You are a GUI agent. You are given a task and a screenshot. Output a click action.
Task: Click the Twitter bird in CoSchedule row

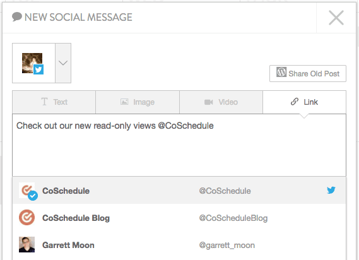(331, 190)
